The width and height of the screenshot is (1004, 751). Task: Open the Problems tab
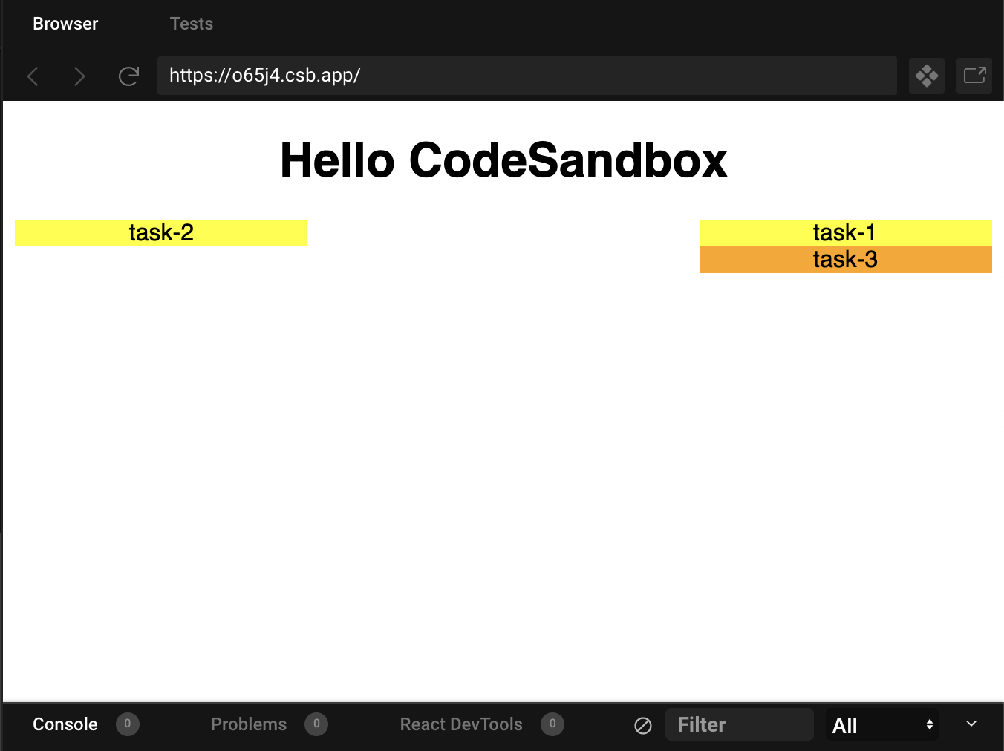pos(249,724)
